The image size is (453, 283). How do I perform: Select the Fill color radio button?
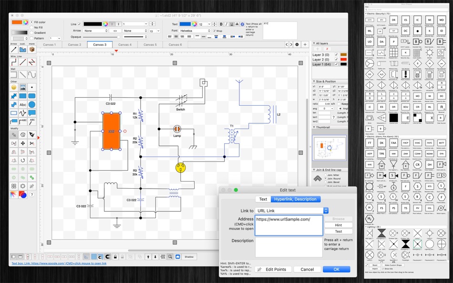[x=32, y=22]
